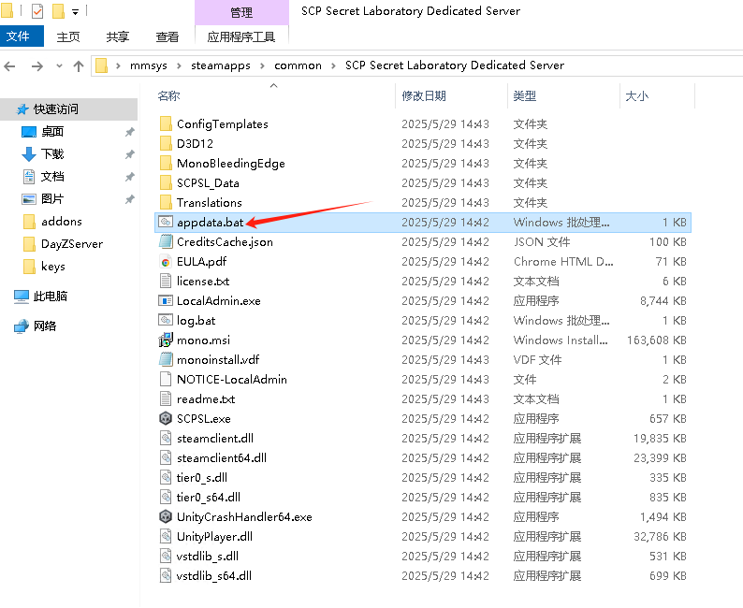Click the D3D12 folder icon
The image size is (743, 608).
click(166, 143)
